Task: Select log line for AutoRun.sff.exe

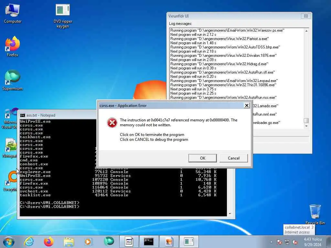Action: coord(223,72)
